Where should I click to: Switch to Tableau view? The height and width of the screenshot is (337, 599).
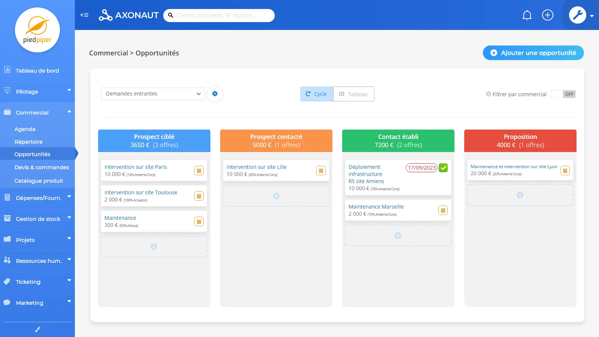tap(353, 94)
